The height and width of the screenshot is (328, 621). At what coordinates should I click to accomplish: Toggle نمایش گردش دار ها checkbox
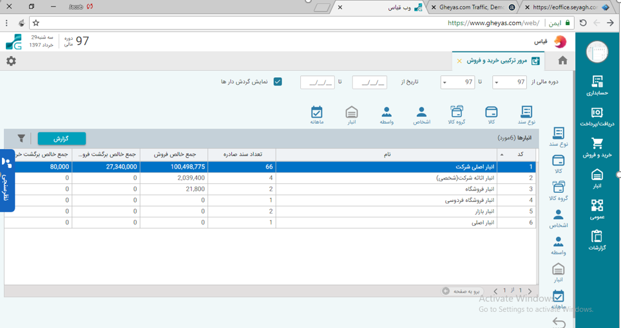click(x=278, y=82)
